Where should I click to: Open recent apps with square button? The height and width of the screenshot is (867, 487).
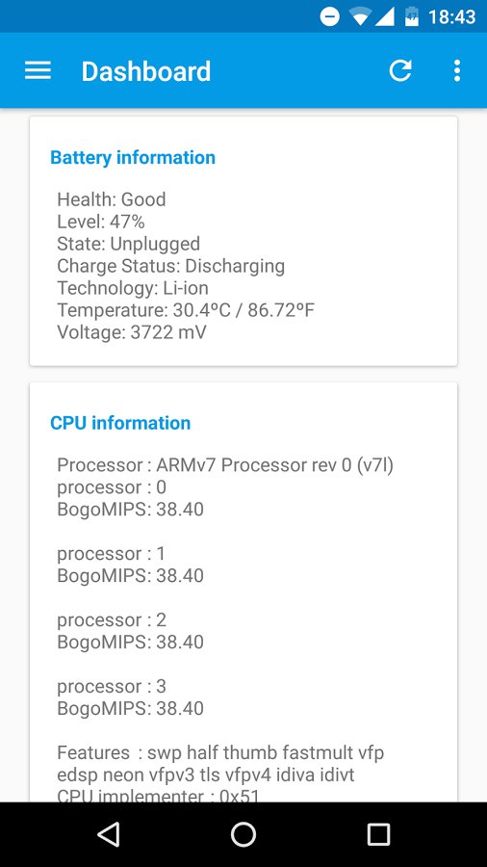click(x=378, y=834)
